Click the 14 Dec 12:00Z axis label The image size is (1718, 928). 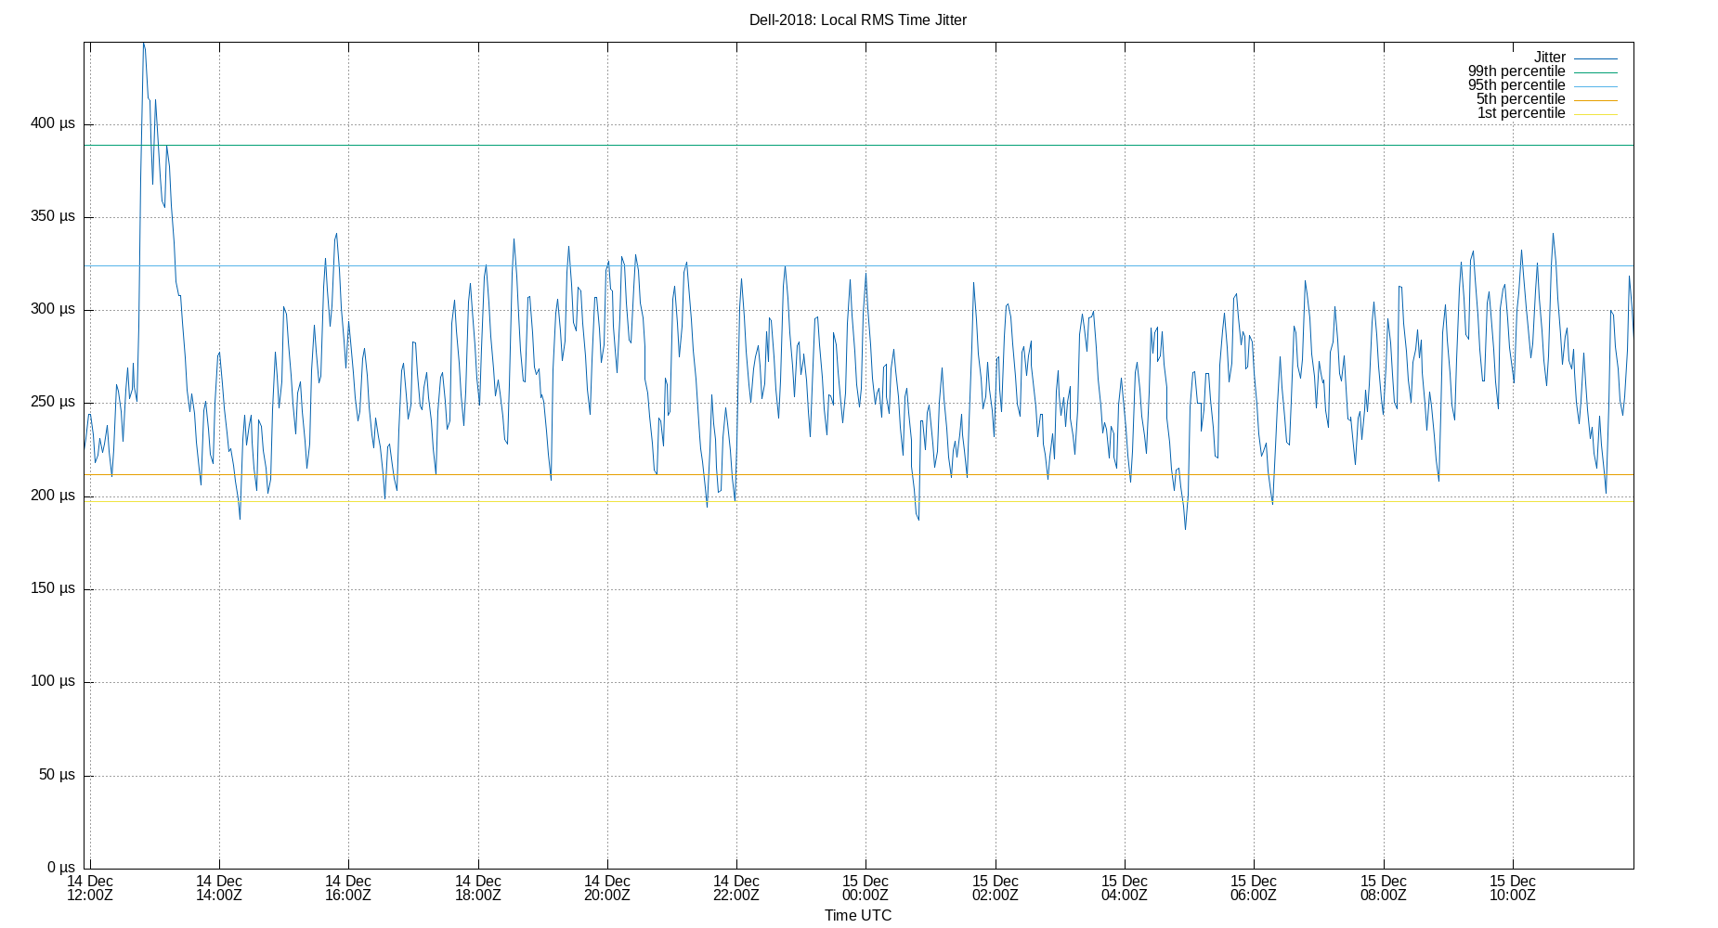90,888
